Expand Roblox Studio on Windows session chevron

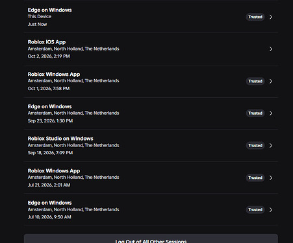271,146
